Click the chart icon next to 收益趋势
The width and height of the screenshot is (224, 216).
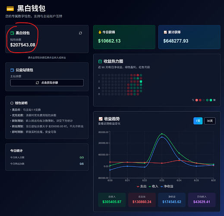pos(101,119)
